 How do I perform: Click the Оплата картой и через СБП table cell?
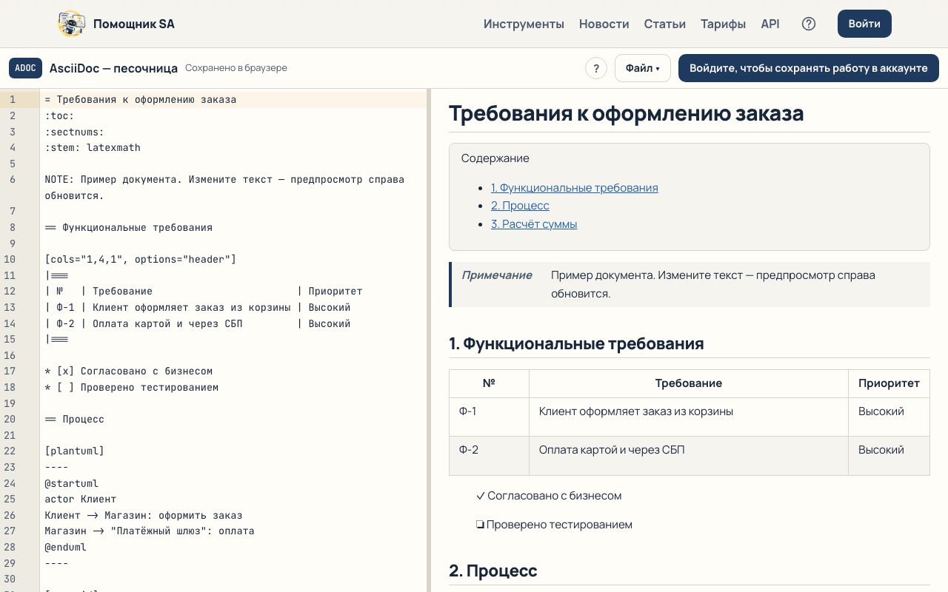[688, 455]
